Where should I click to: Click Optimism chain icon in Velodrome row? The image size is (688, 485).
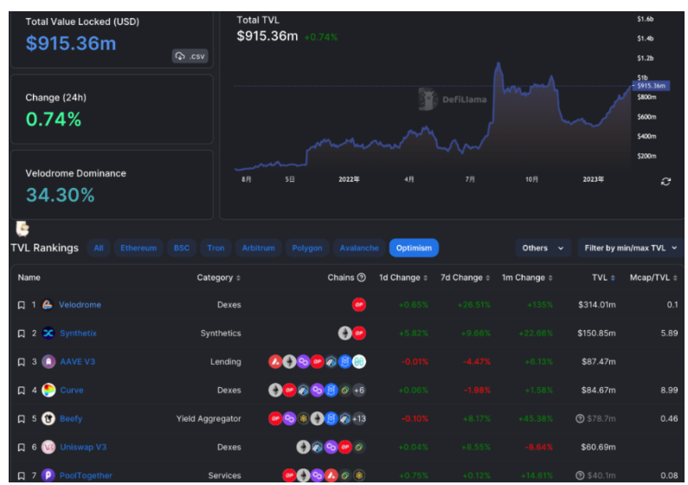click(359, 305)
